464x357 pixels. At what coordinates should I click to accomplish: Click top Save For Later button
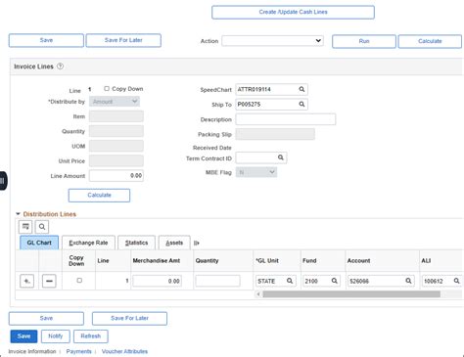pyautogui.click(x=123, y=40)
